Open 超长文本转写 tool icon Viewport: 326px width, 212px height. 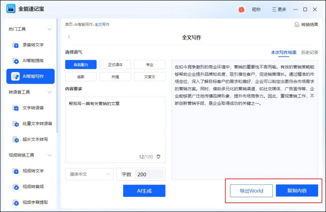pyautogui.click(x=16, y=139)
